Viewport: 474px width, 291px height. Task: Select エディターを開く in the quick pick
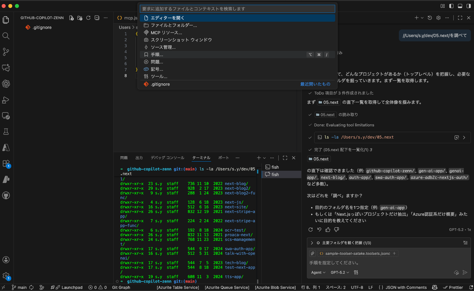[237, 18]
